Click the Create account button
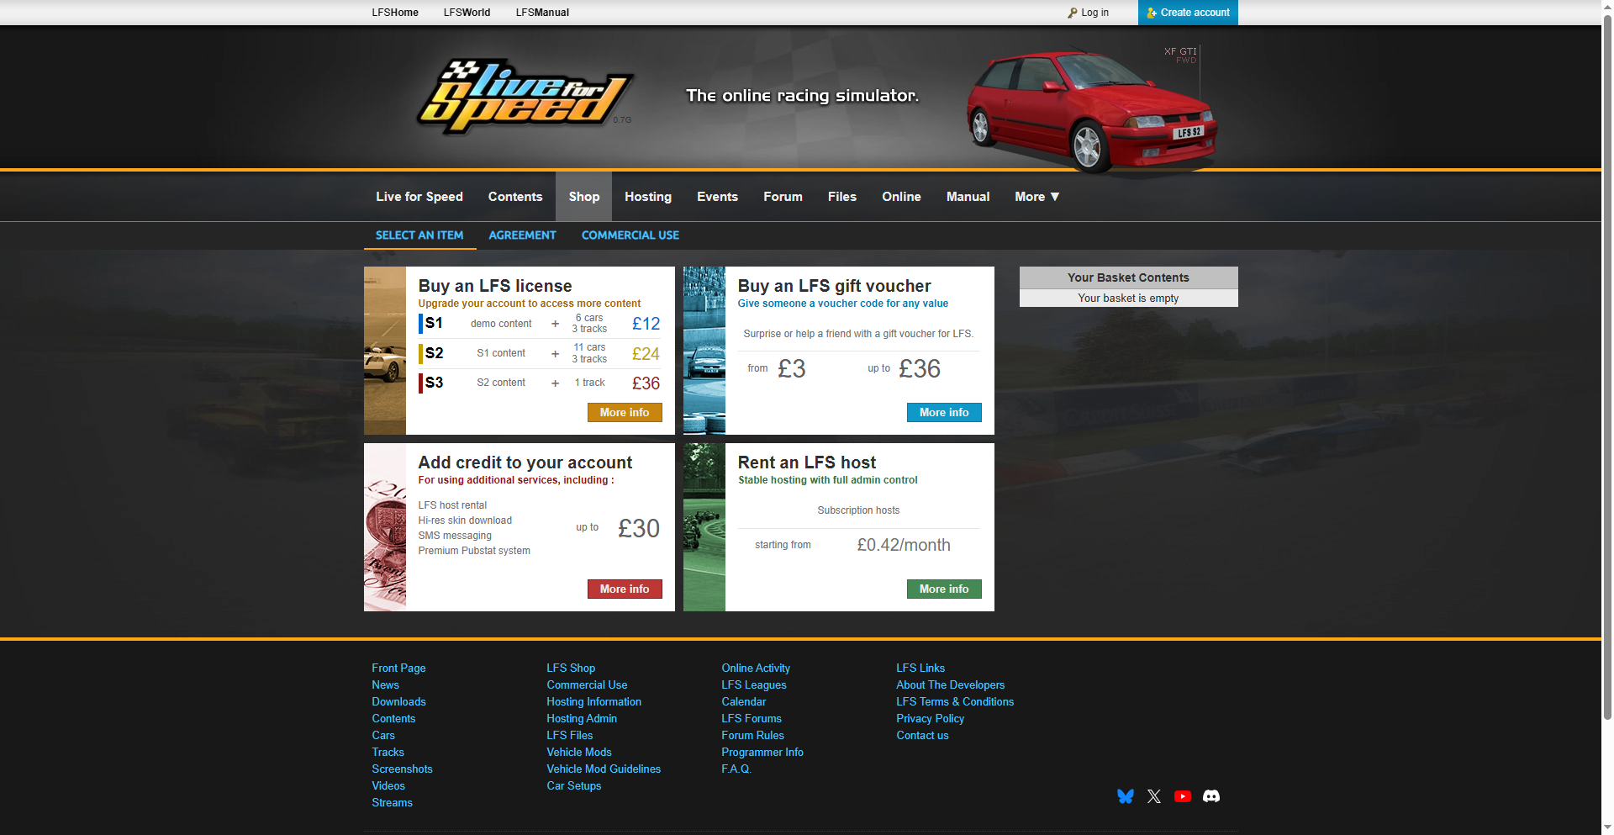The width and height of the screenshot is (1614, 835). [1188, 13]
